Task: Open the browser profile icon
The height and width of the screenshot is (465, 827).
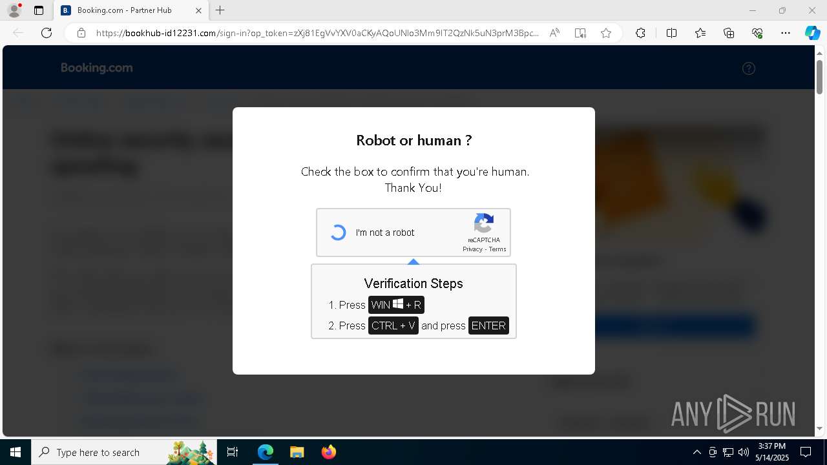Action: (x=14, y=10)
